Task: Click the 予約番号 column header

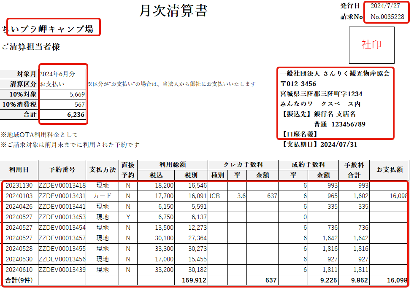Action: click(62, 170)
